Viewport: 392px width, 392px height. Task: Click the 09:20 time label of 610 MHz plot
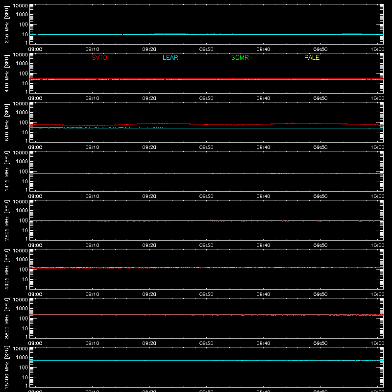(x=149, y=147)
